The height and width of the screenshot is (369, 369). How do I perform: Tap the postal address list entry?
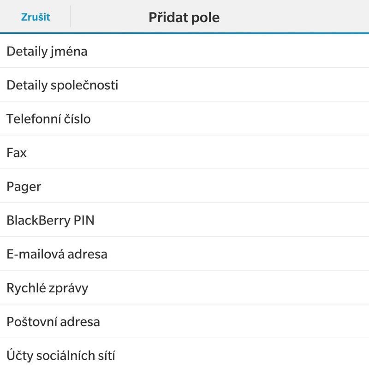184,321
